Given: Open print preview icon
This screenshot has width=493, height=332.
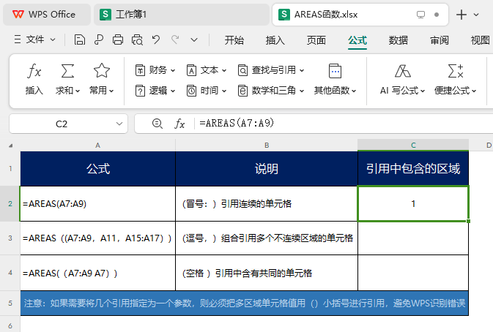Looking at the screenshot, I should click(x=138, y=39).
